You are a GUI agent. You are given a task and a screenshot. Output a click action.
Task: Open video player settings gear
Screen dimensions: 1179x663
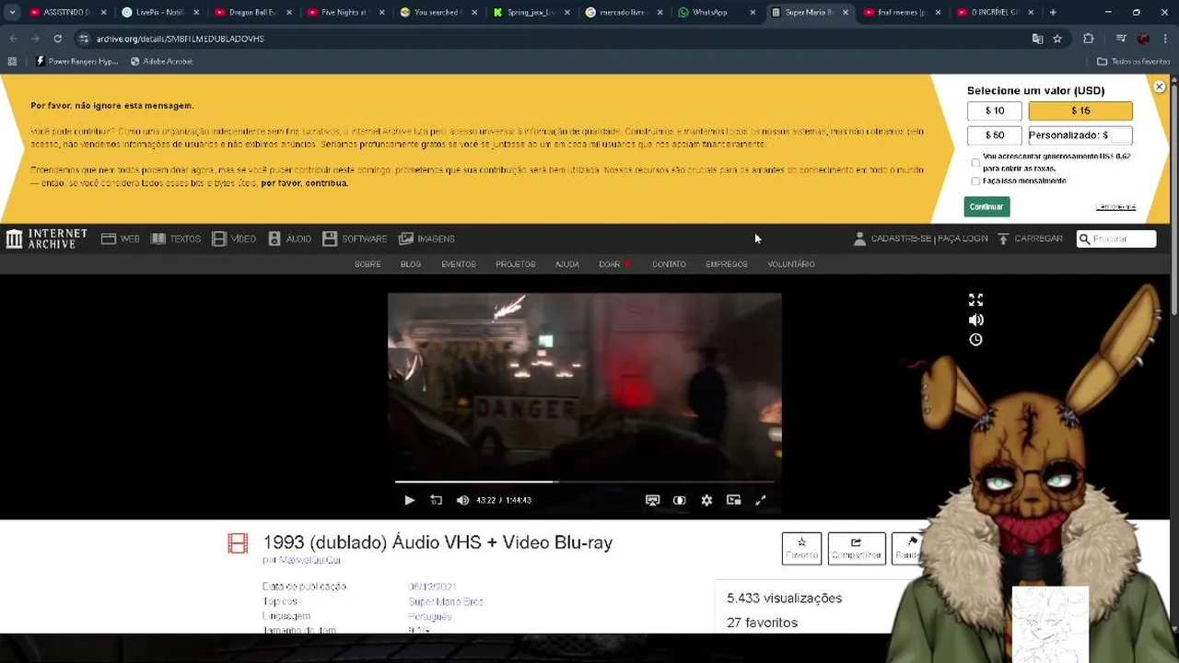click(706, 500)
